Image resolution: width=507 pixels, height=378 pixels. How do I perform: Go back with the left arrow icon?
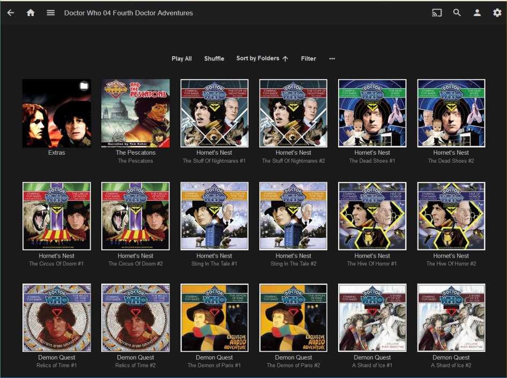click(11, 13)
